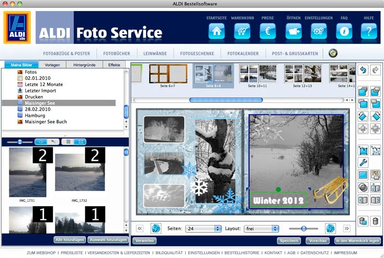The image size is (384, 258).
Task: Click the Verwerfen button
Action: 144,241
